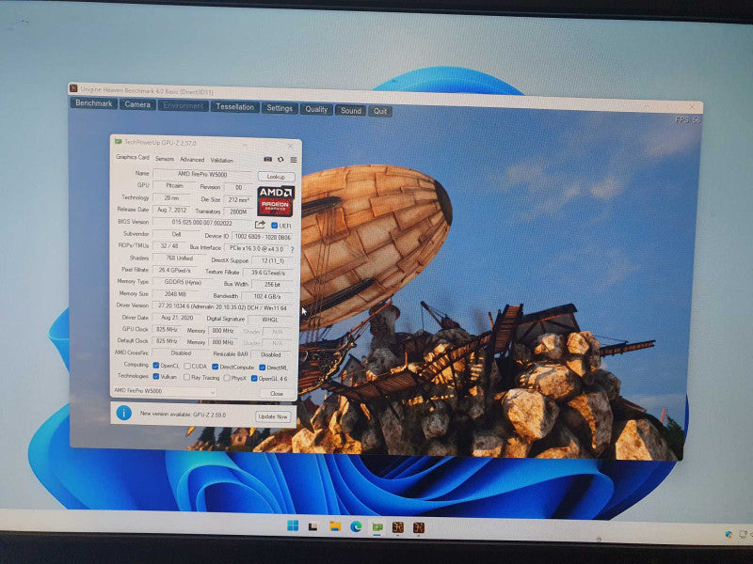The height and width of the screenshot is (564, 753).
Task: Click the second Heaven Benchmark taskbar icon
Action: point(419,528)
